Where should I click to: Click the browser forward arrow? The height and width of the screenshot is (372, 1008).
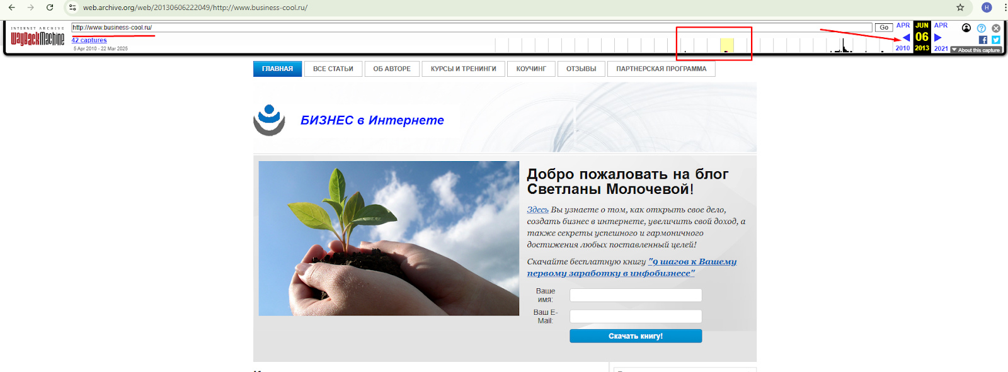pos(30,8)
